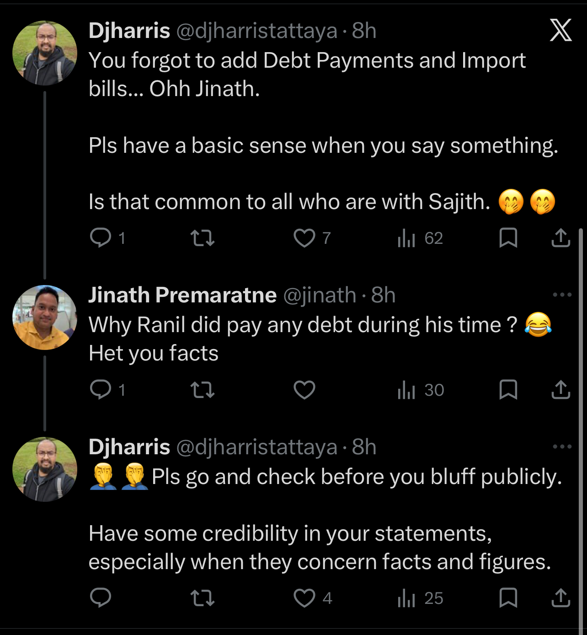Bookmark Jinath Premaratne's tweet
Viewport: 587px width, 635px height.
click(x=508, y=390)
